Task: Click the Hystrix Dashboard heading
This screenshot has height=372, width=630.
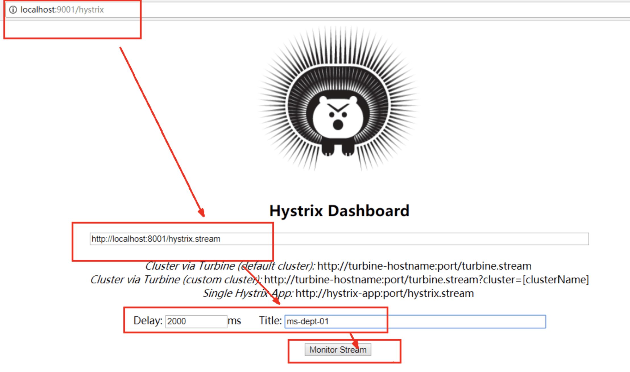Action: (x=339, y=211)
